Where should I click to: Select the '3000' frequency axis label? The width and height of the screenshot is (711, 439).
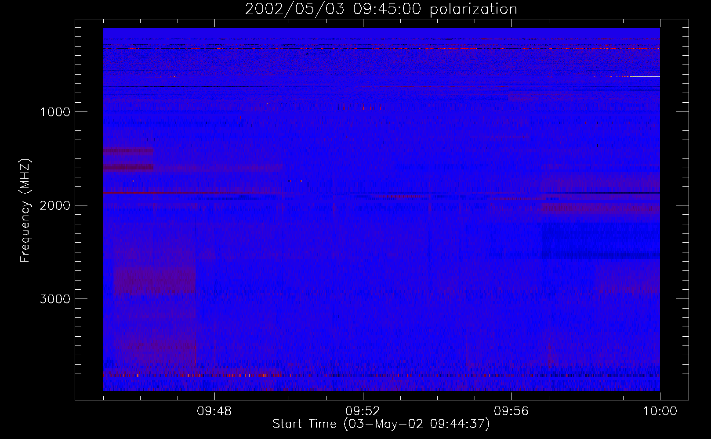pos(55,299)
